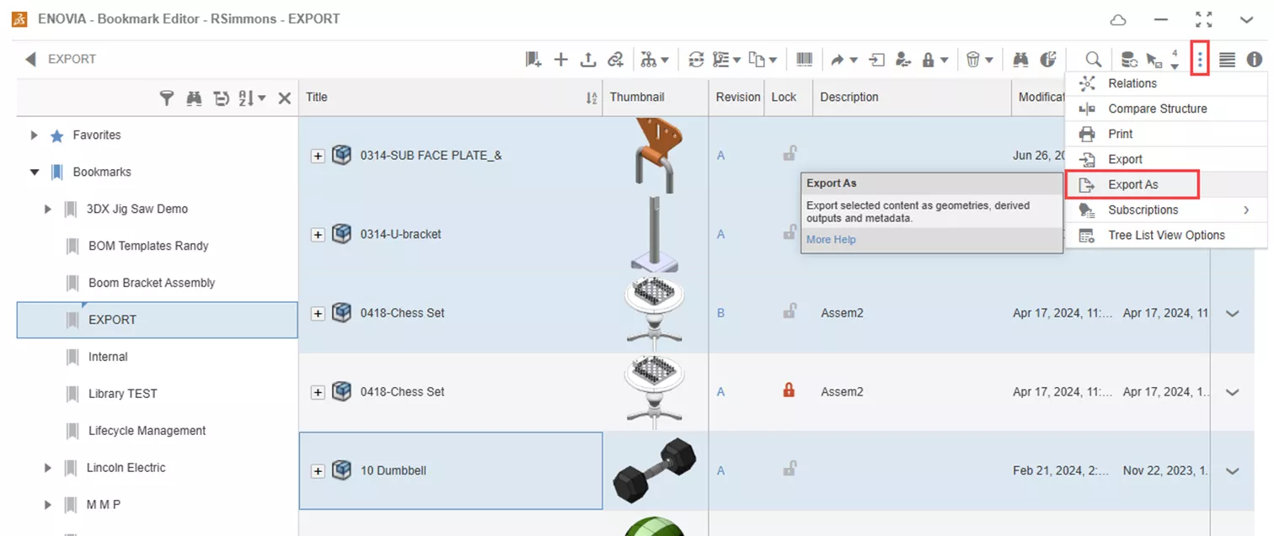Unlock the 0314-U-bracket row
Image resolution: width=1274 pixels, height=536 pixels.
point(790,234)
